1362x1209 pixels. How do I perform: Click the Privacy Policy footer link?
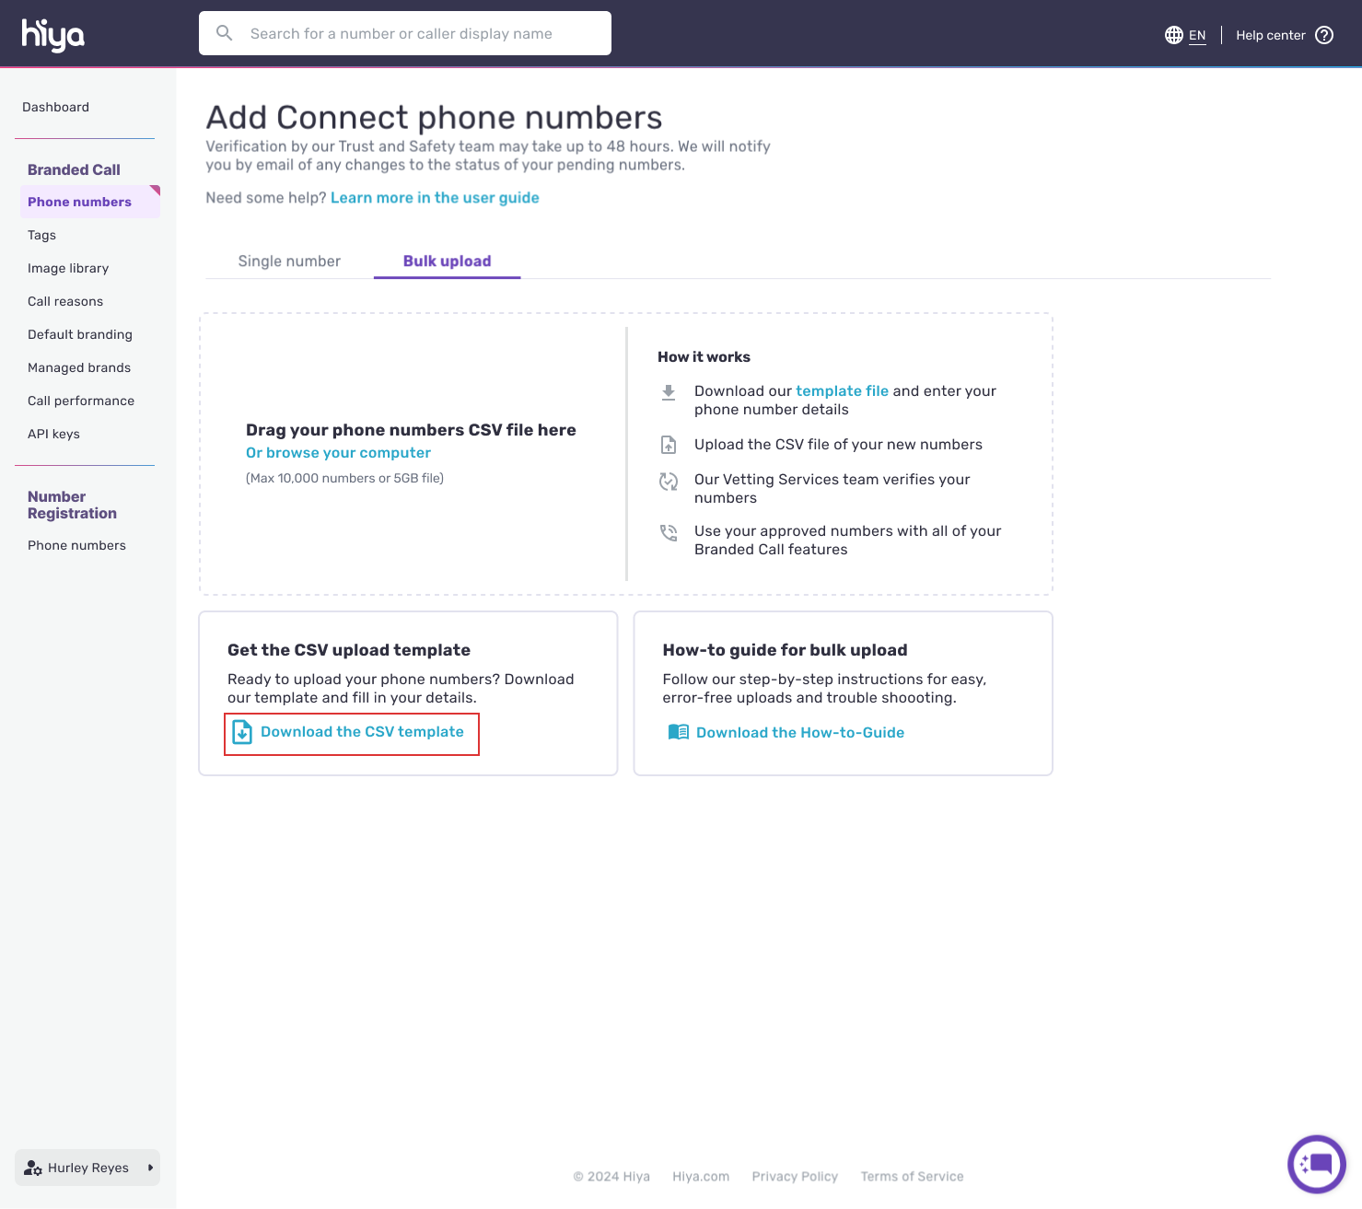(x=795, y=1177)
